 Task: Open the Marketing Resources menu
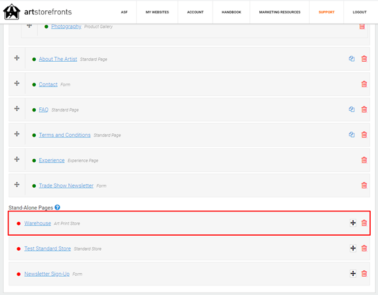[279, 12]
